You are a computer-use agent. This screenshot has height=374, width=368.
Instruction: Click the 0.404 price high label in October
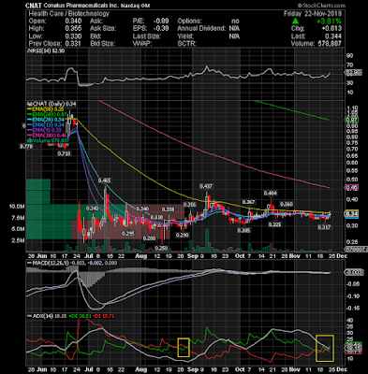tap(271, 194)
